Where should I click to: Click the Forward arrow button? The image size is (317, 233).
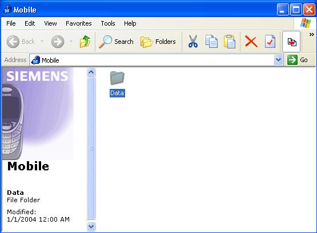(58, 42)
